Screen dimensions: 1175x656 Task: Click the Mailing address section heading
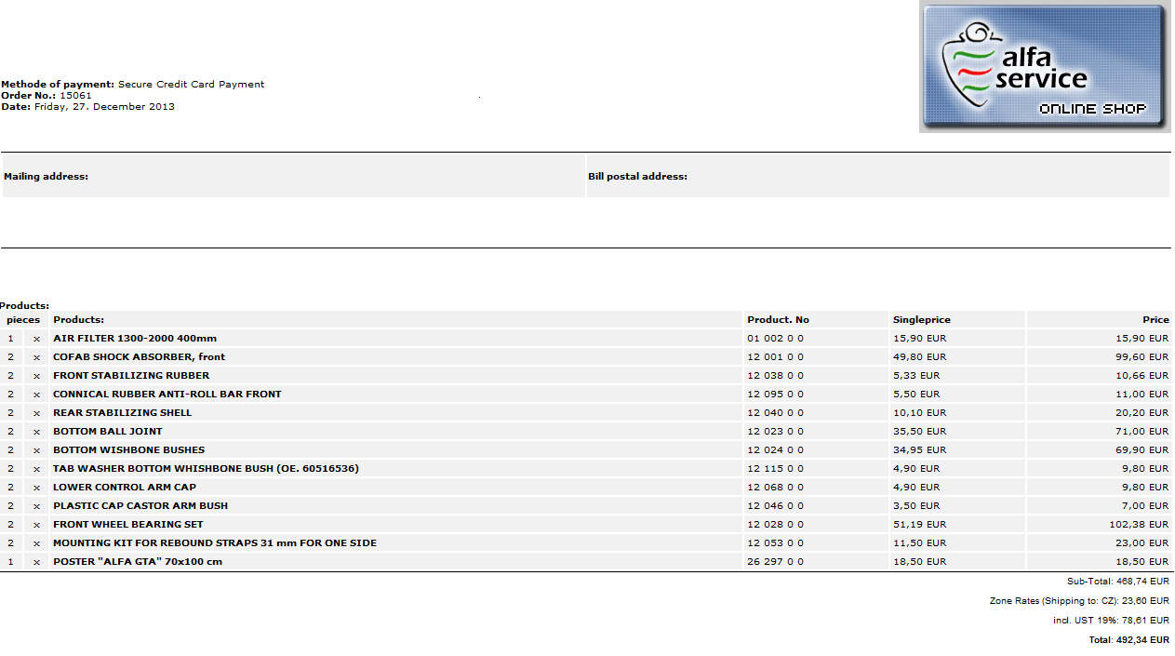tap(47, 177)
